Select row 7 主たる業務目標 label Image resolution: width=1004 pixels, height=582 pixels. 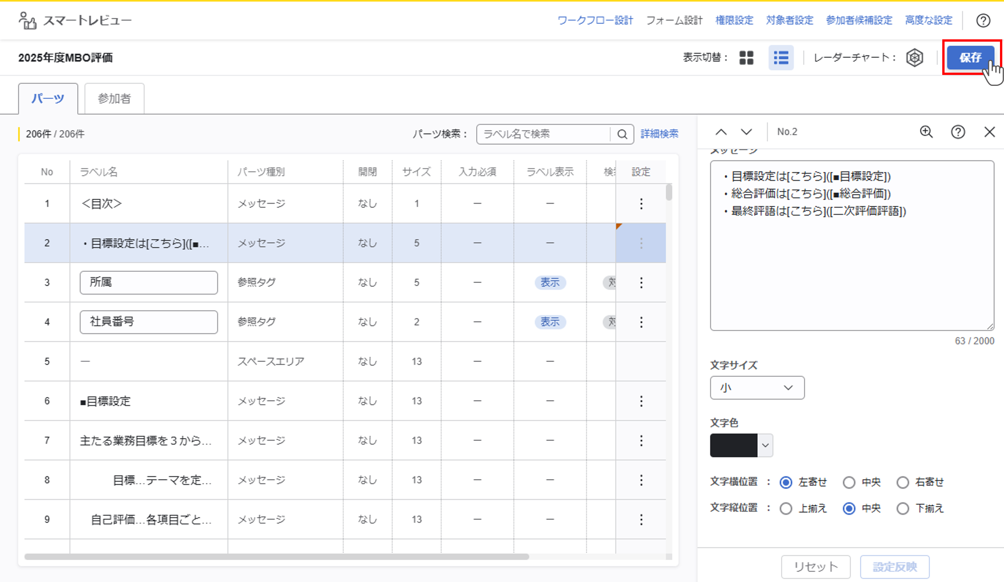[x=145, y=440]
